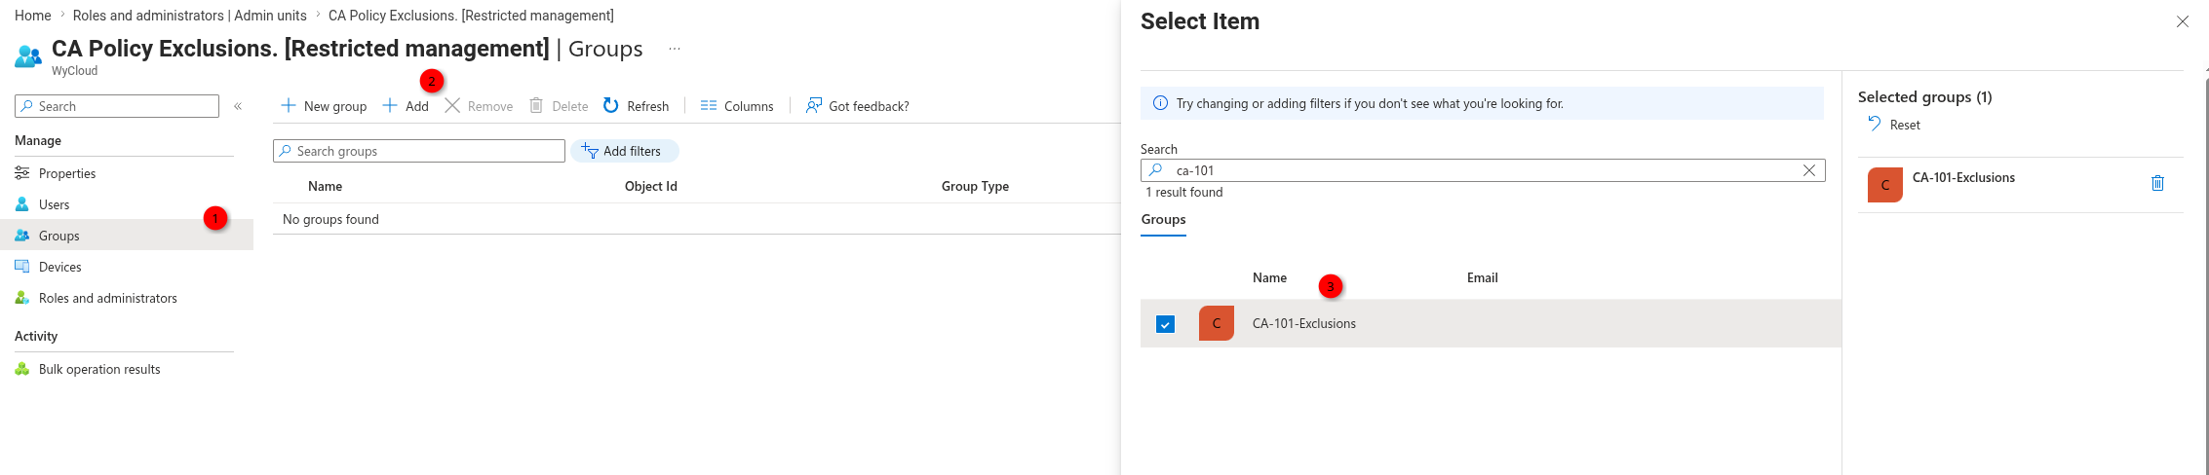Click the left sidebar Search box

117,106
